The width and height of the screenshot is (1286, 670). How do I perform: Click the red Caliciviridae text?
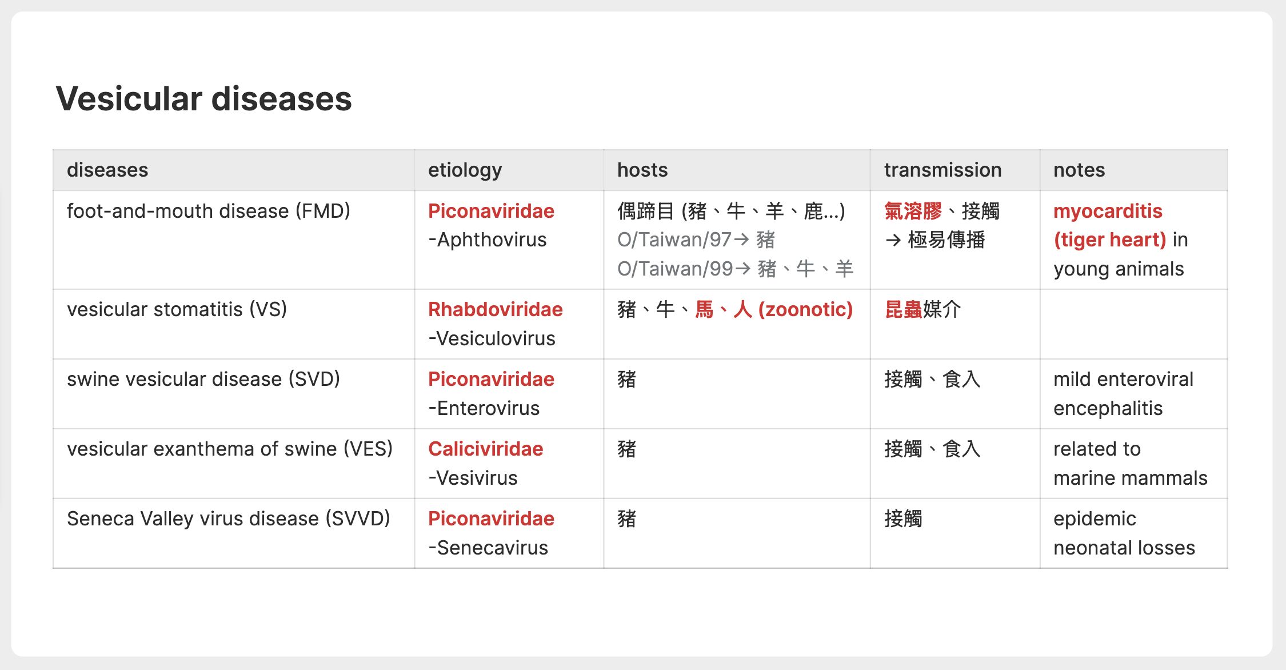coord(485,449)
